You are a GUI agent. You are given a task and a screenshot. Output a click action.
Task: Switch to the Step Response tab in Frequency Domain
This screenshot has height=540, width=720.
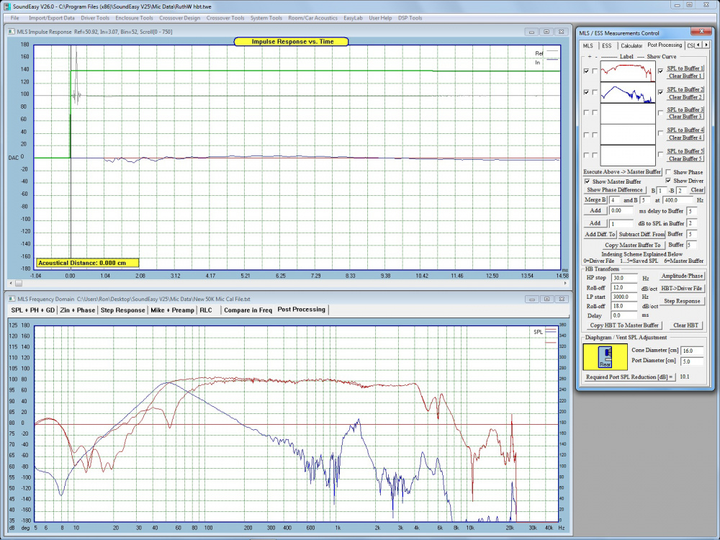click(x=122, y=310)
